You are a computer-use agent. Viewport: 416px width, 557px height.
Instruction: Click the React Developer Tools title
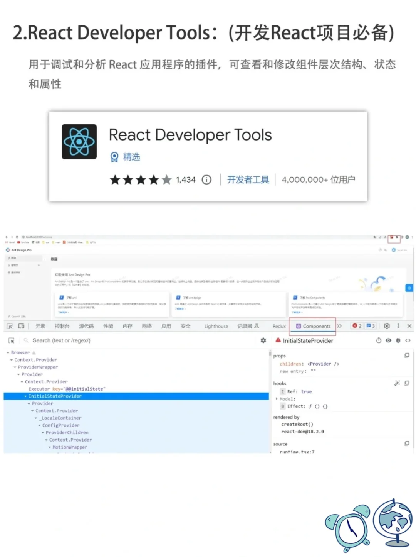190,135
